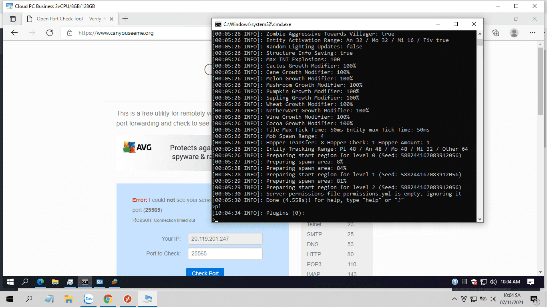This screenshot has height=307, width=547.
Task: Launch Google Chrome from the local taskbar
Action: pyautogui.click(x=108, y=299)
